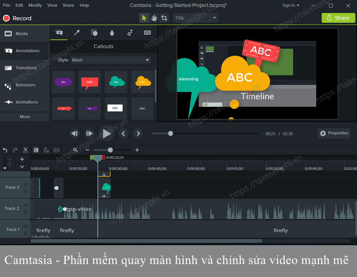Click the timeline zoom slider handle
This screenshot has width=357, height=277.
pos(110,150)
